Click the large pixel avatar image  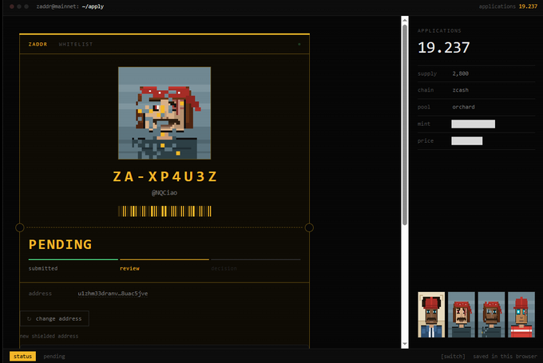(x=164, y=113)
